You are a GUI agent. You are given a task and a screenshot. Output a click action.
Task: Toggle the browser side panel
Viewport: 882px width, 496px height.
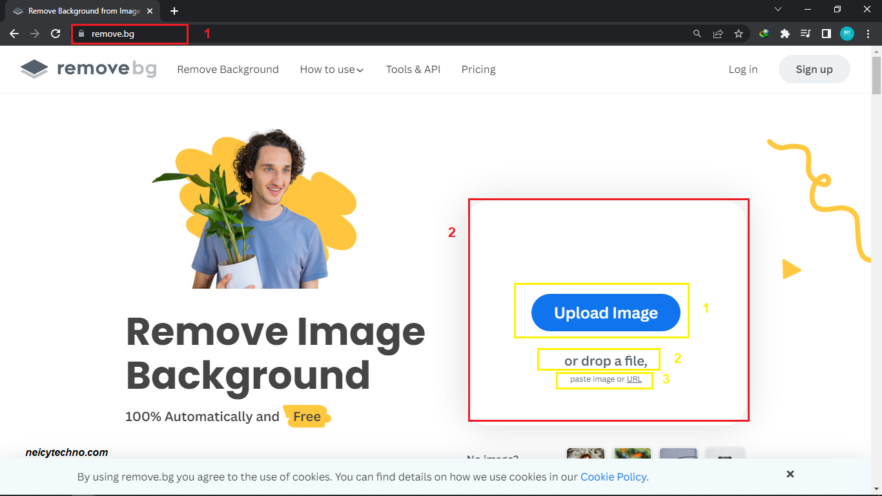coord(826,34)
